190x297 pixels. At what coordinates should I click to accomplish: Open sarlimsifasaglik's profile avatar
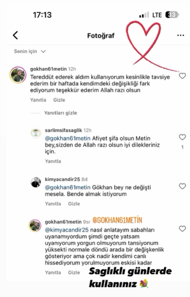[x=36, y=133]
